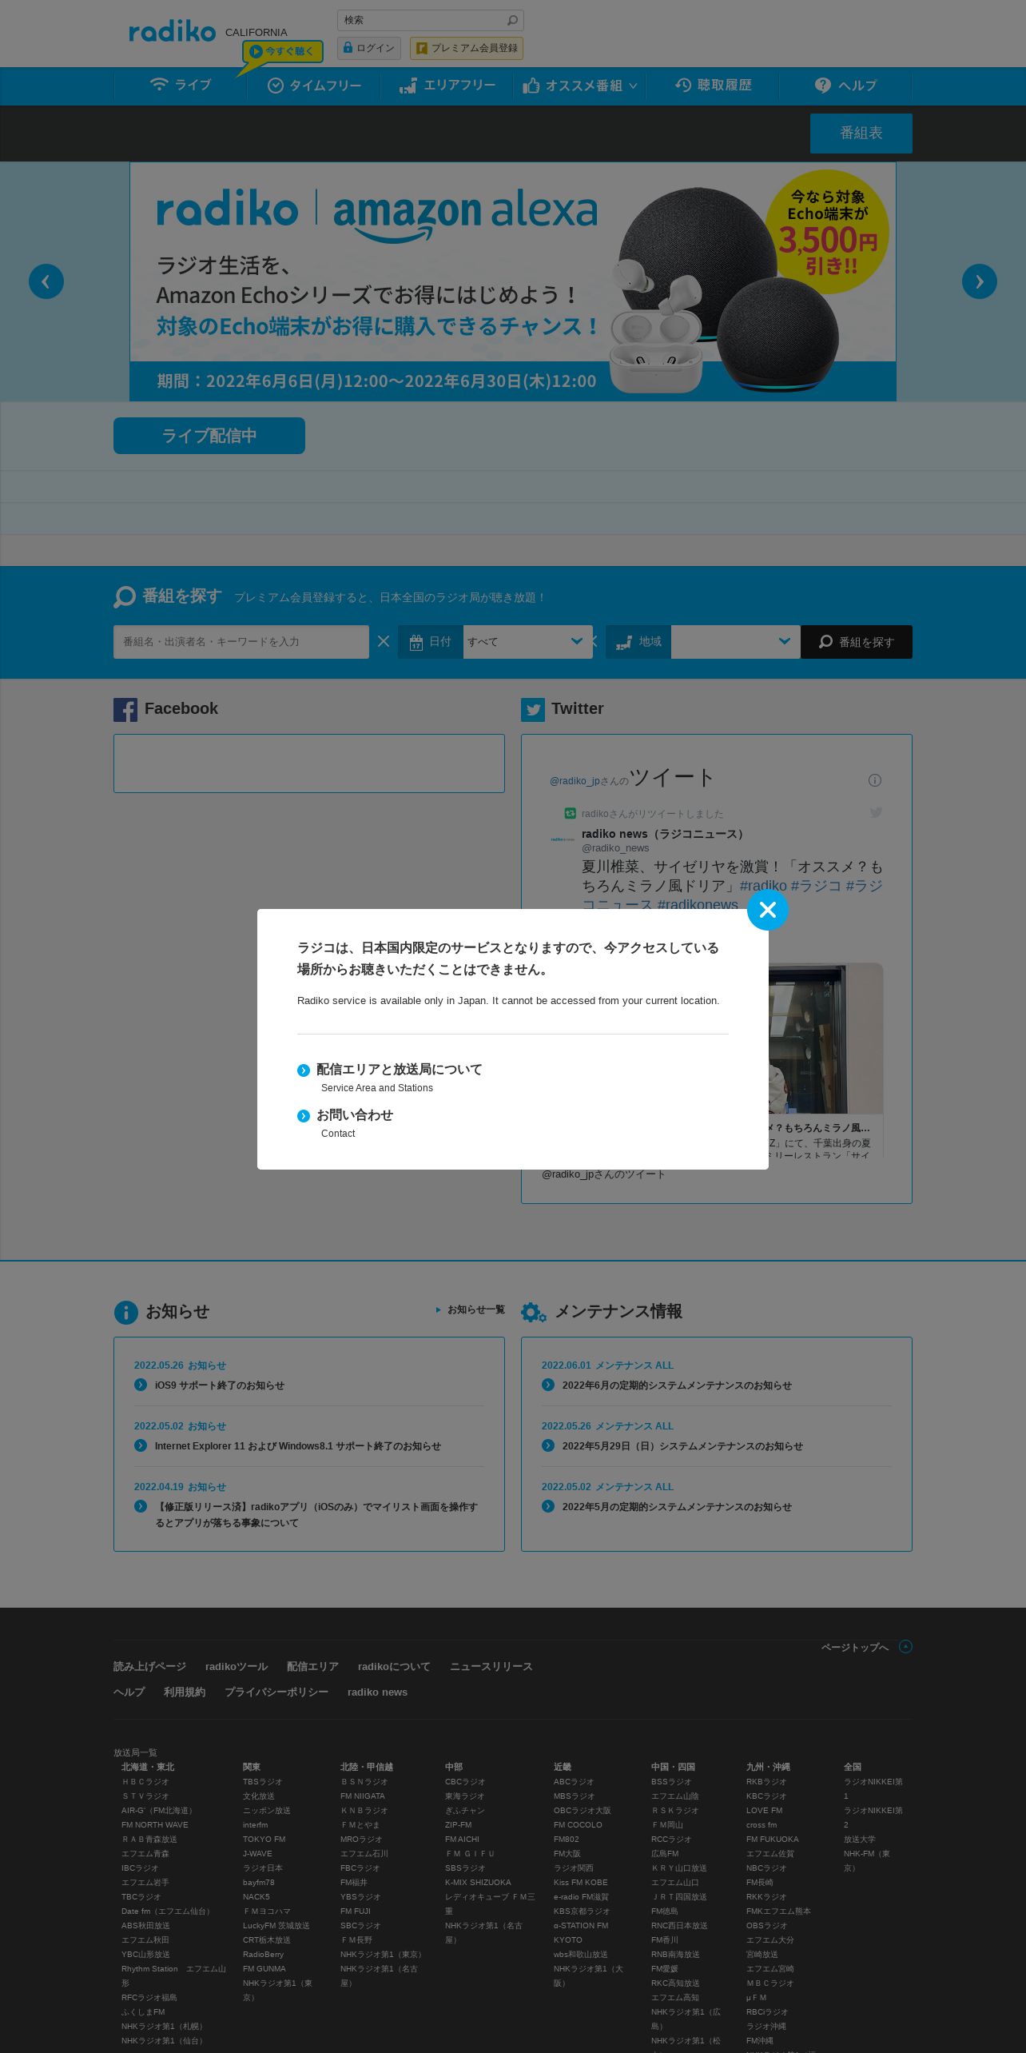Open the 地域 region dropdown
1026x2053 pixels.
click(735, 642)
